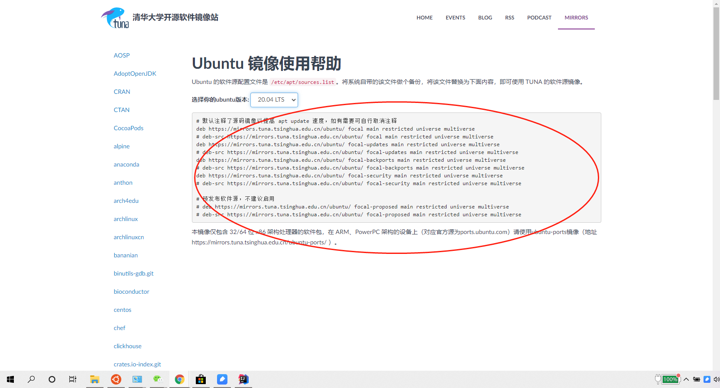Click the focal-security deb line
This screenshot has width=720, height=388.
[350, 176]
